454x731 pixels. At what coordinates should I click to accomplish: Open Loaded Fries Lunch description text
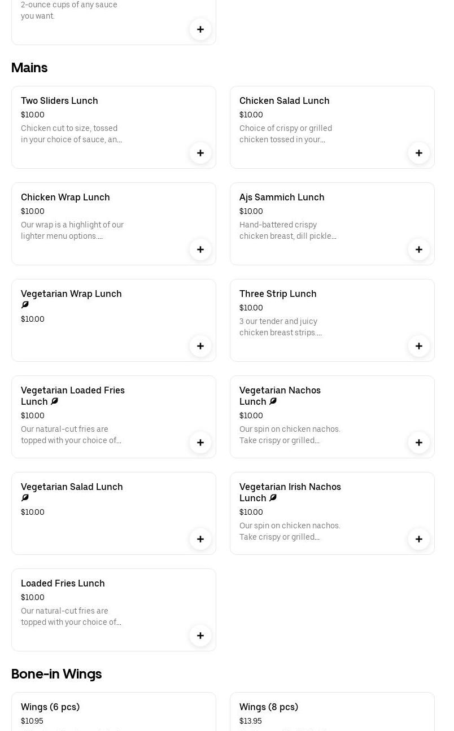point(71,616)
